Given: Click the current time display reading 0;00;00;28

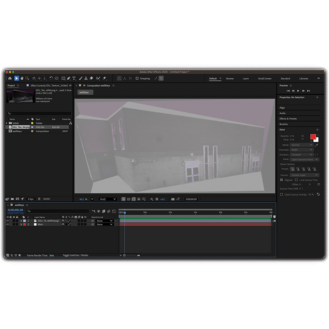Looking at the screenshot, I should click(x=15, y=210).
